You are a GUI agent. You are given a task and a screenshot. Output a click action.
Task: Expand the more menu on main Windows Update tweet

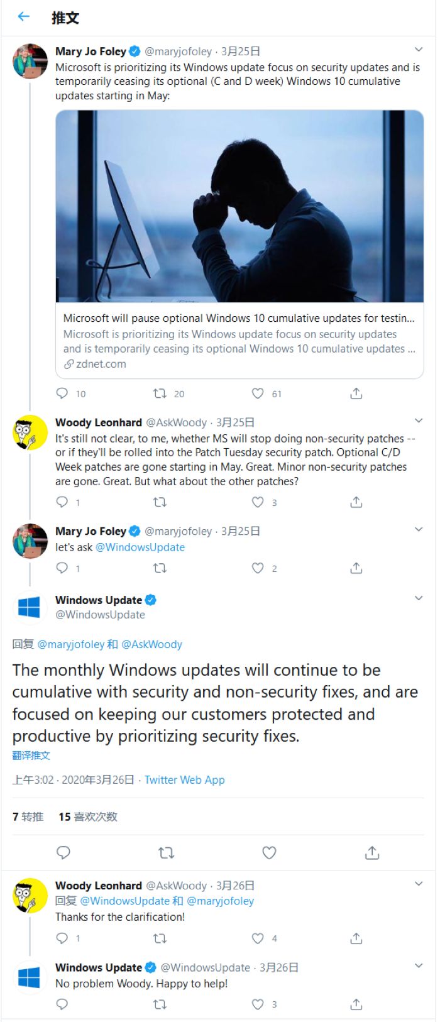coord(419,598)
